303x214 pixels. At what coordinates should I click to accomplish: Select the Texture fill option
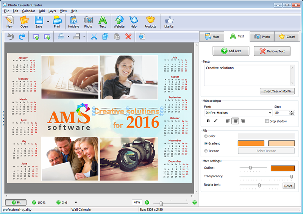point(206,151)
